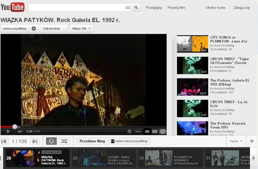Open The Próbers. Galeria EL 1992 thumbnail
This screenshot has height=169, width=258.
click(x=193, y=87)
